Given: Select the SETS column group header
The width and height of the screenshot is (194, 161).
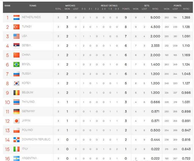Looking at the screenshot, I should coord(147,6).
